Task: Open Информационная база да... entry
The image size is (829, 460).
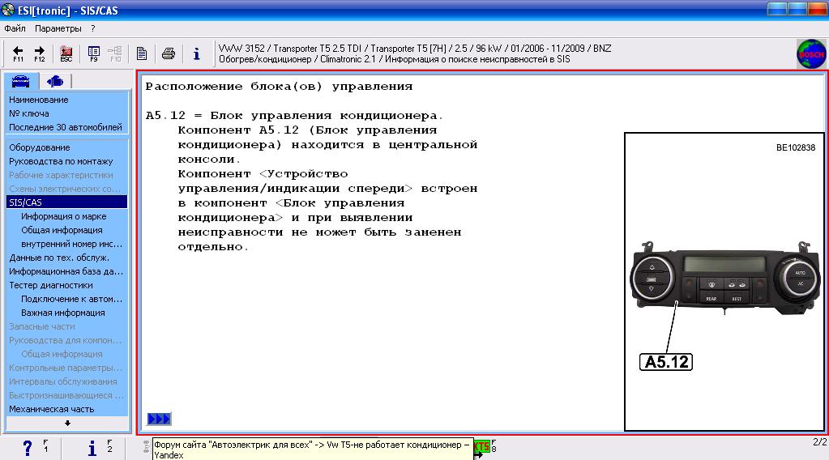Action: click(66, 271)
